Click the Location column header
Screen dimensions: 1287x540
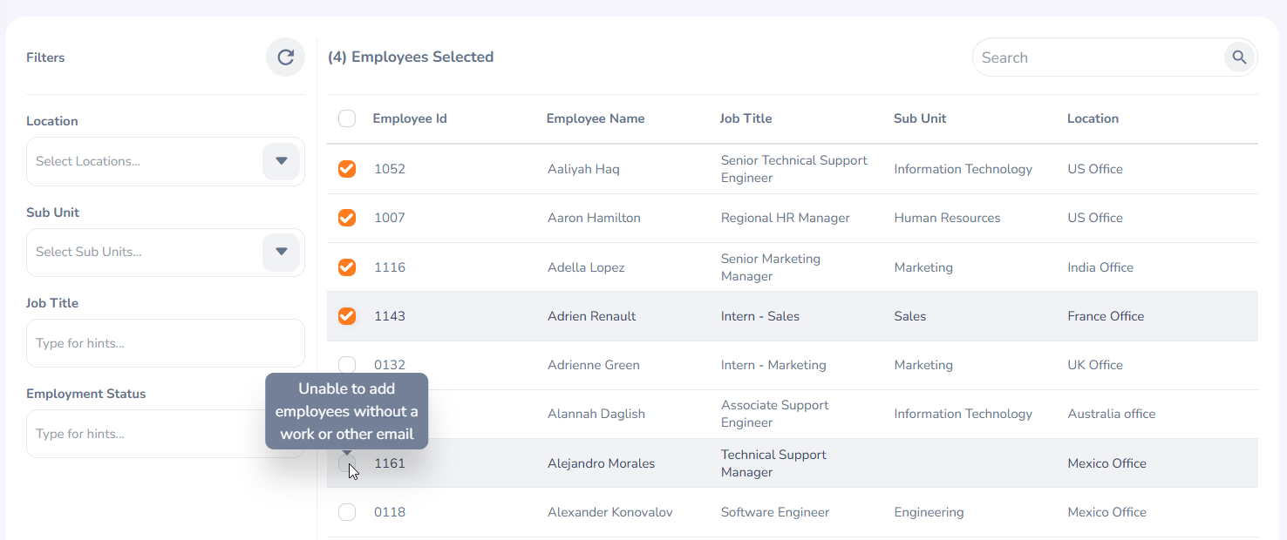[x=1093, y=118]
